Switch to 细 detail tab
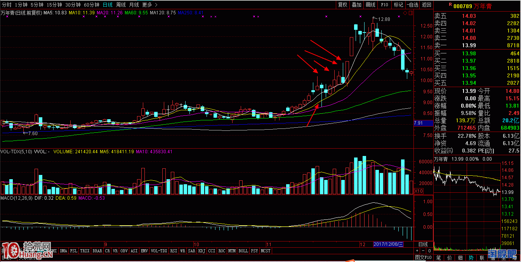This screenshot has height=262, width=521. (460, 257)
